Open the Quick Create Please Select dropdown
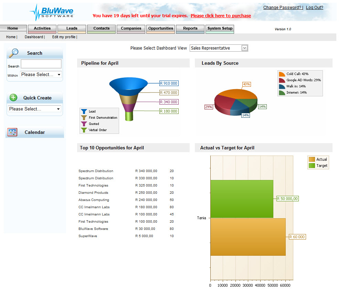 pyautogui.click(x=35, y=109)
